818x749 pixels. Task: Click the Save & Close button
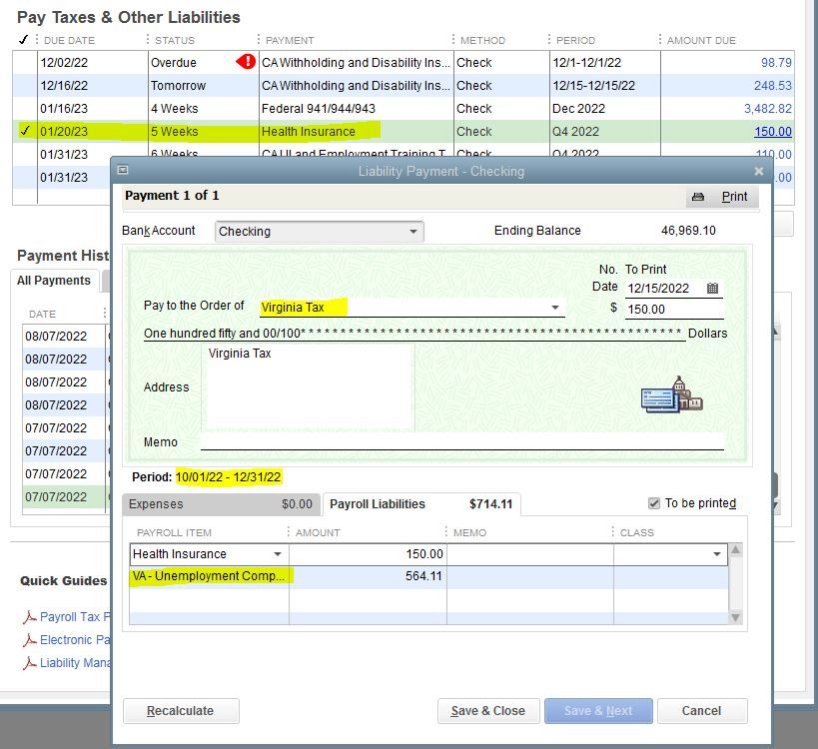[487, 711]
